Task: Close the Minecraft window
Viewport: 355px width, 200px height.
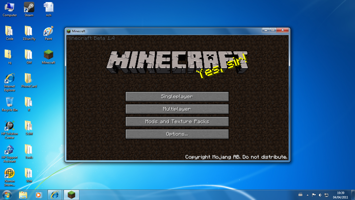Action: [x=282, y=30]
